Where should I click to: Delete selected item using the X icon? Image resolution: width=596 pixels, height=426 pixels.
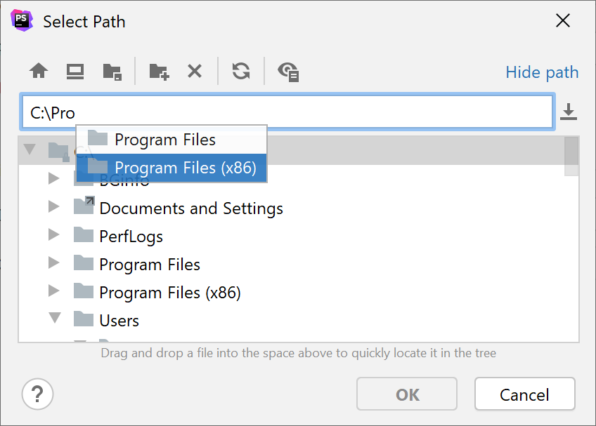(x=195, y=71)
